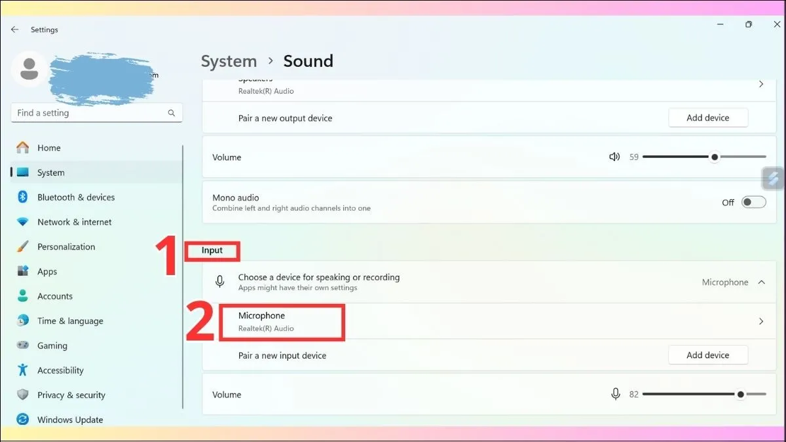
Task: Open Network & internet settings
Action: tap(74, 222)
